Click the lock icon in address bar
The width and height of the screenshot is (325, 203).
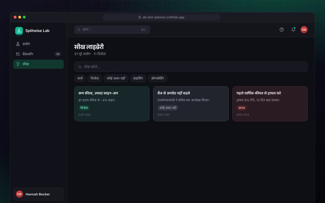[x=140, y=17]
